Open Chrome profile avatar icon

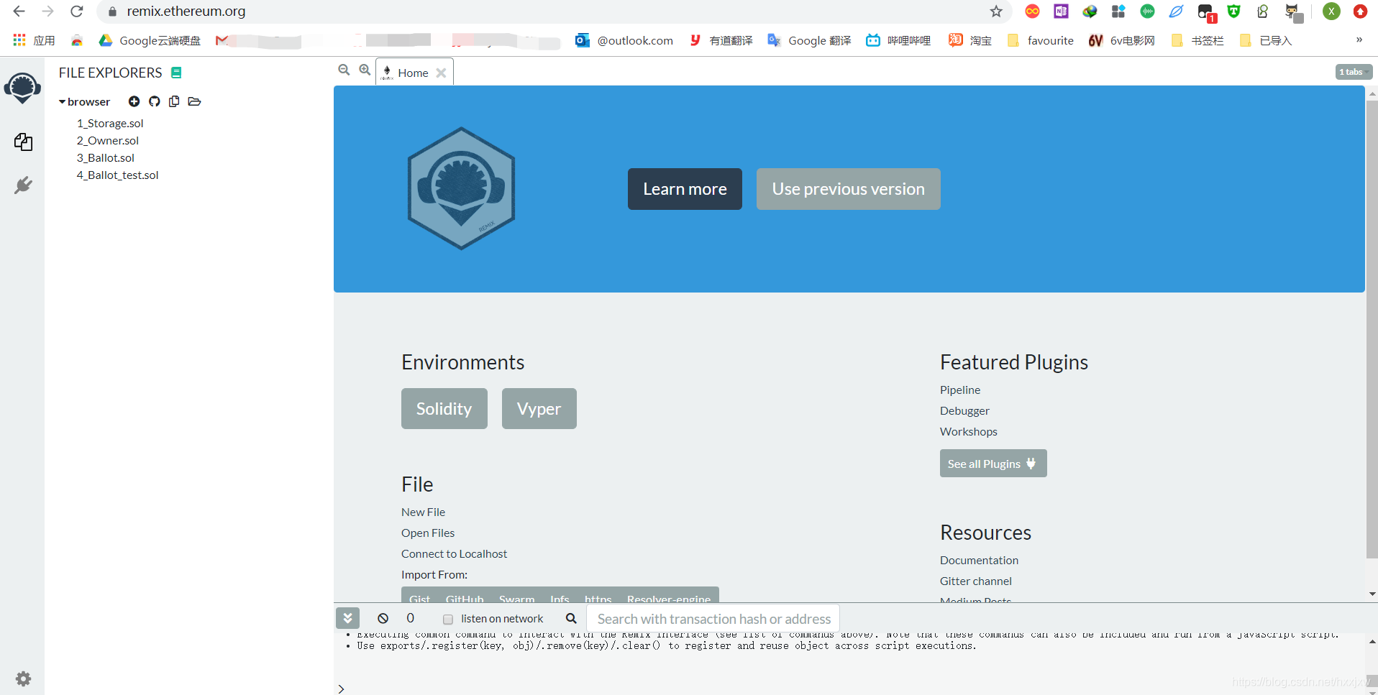click(1331, 11)
